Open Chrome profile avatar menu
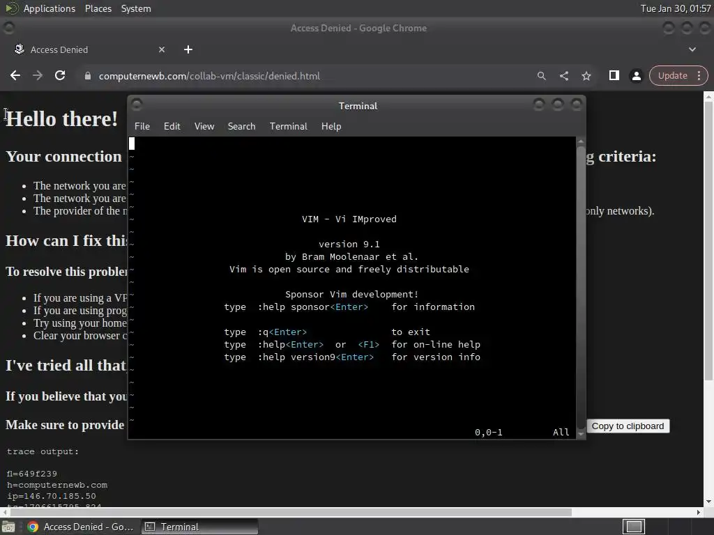Viewport: 714px width, 535px height. point(636,75)
